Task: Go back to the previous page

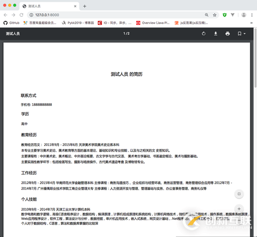Action: click(6, 15)
